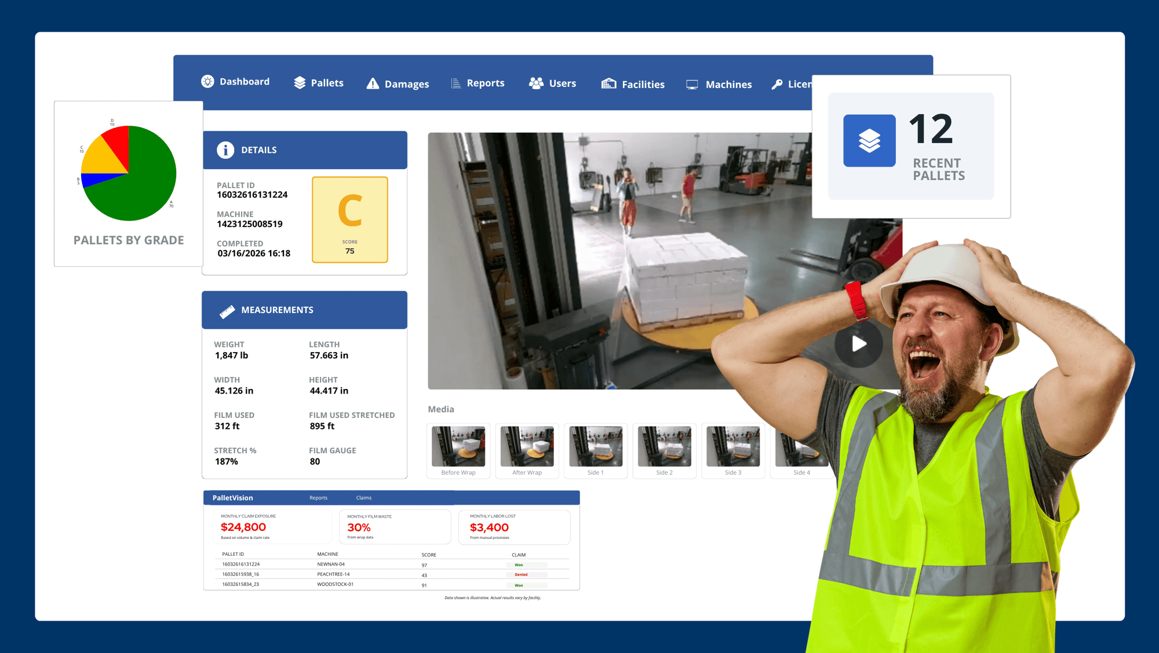
Task: Click the SCORE column header
Action: (429, 555)
